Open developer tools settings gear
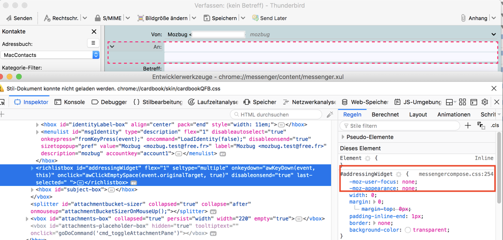Viewport: 503px width, 240px height. click(485, 102)
